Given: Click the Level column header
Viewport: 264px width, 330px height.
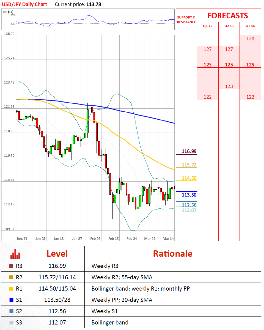Looking at the screenshot, I should pos(57,254).
